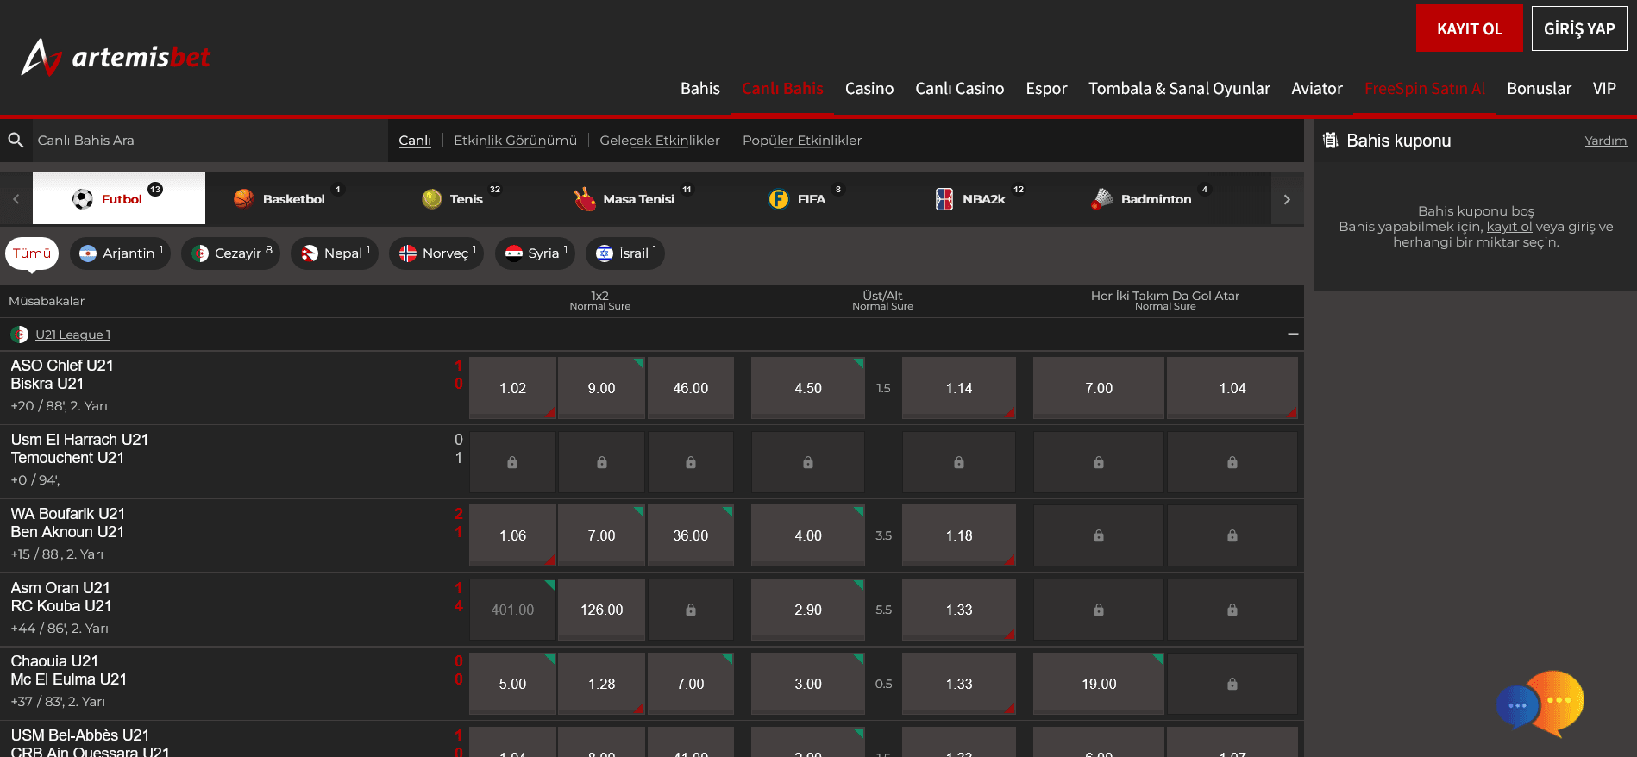The image size is (1637, 757).
Task: Click the KAYIT OL button
Action: (1469, 28)
